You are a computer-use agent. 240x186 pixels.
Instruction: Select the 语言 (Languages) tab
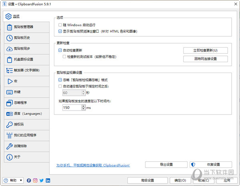click(x=27, y=114)
